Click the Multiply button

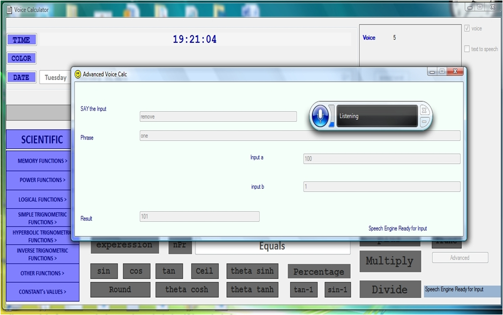[390, 261]
